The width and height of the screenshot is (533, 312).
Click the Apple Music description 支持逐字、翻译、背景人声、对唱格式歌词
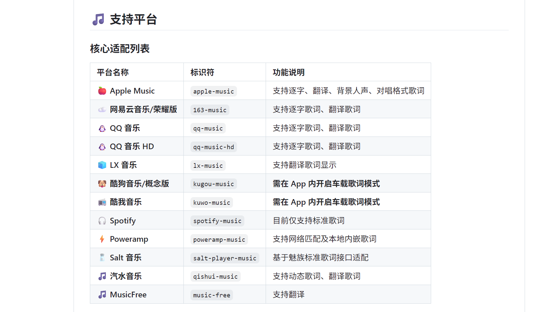(349, 91)
